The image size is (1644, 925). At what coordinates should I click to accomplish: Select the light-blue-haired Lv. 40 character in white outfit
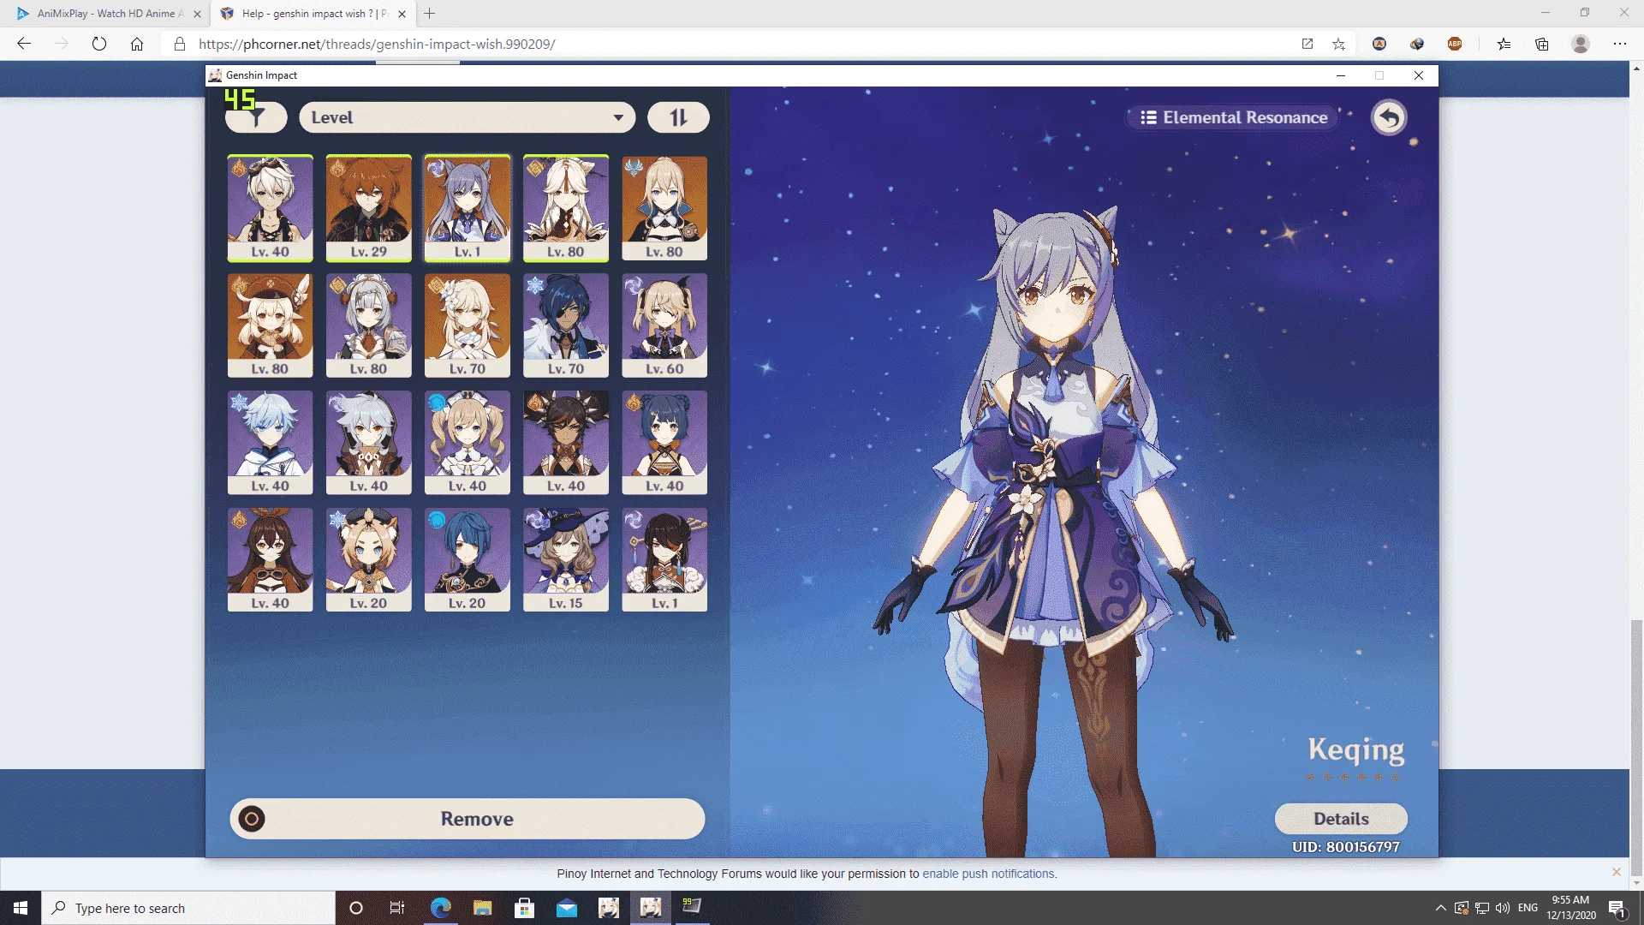click(270, 443)
